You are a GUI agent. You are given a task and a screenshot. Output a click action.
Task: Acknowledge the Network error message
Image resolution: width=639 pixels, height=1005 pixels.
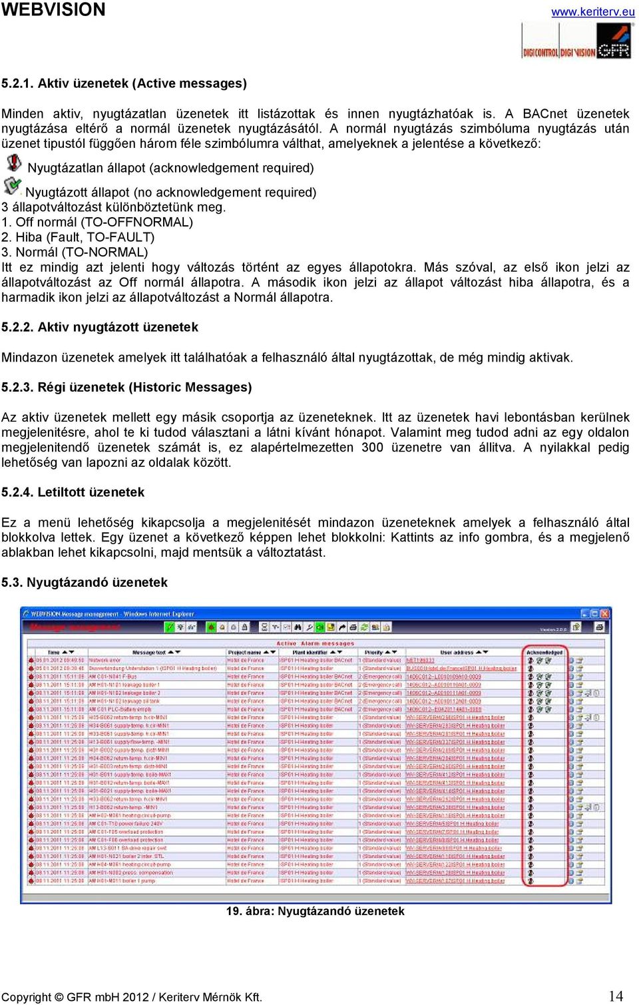click(x=531, y=661)
